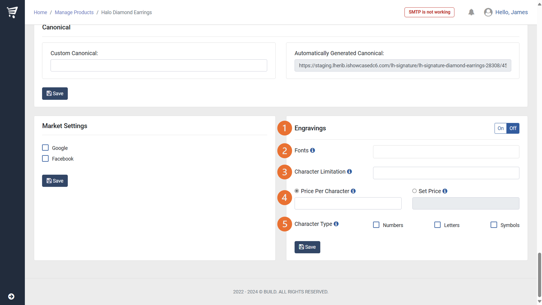Click the SMTP is not working alert
This screenshot has width=542, height=305.
pyautogui.click(x=429, y=12)
